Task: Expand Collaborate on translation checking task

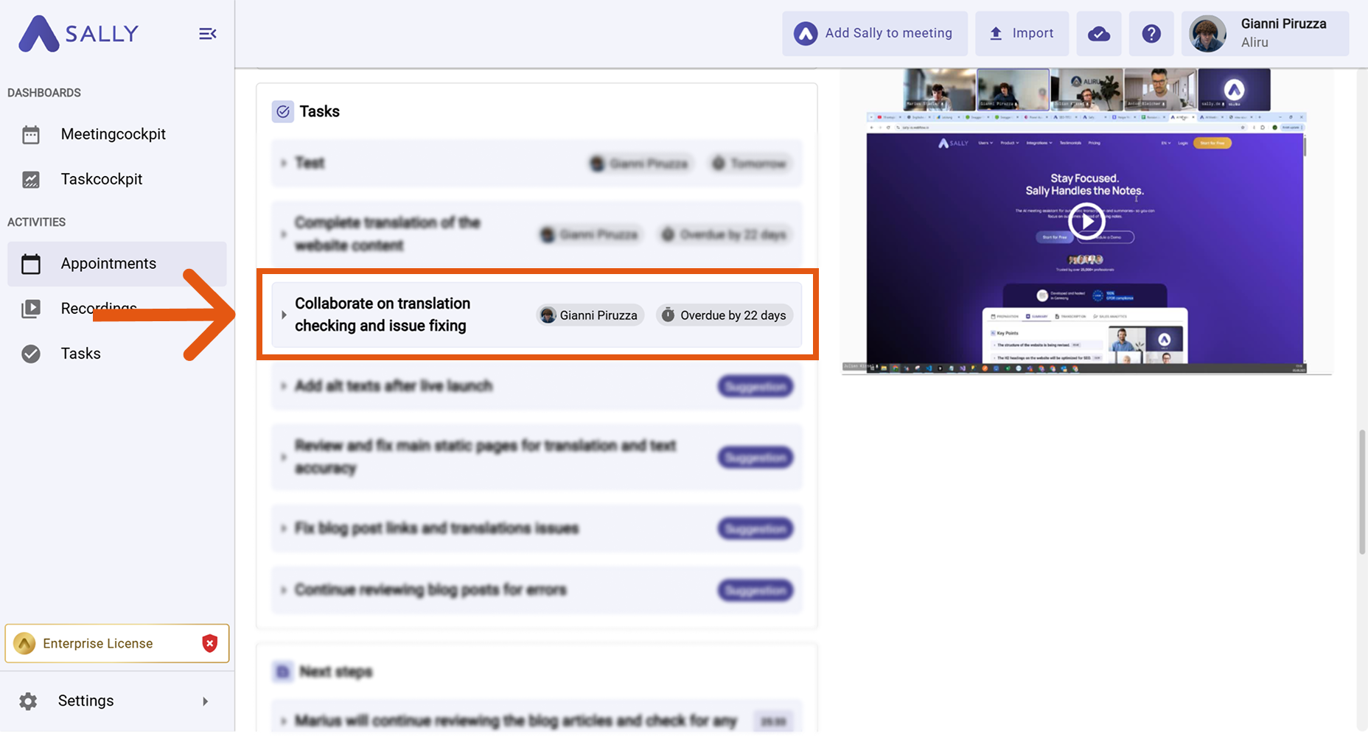Action: pyautogui.click(x=284, y=315)
